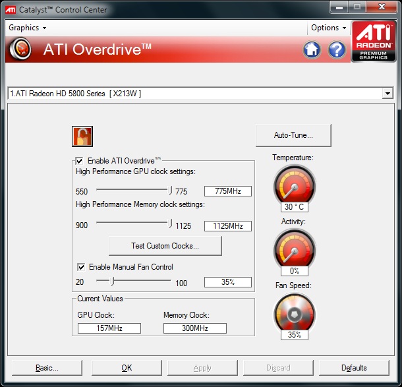Expand the ATI Radeon HD 5800 Series selector
The height and width of the screenshot is (387, 402).
[388, 94]
